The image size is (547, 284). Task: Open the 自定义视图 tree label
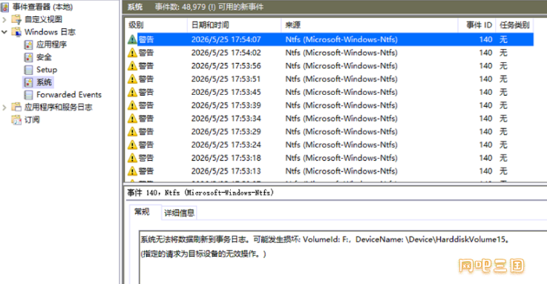(43, 19)
